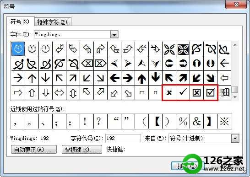Select the right-pointing delete key symbol
250x177 pixels.
100,64
